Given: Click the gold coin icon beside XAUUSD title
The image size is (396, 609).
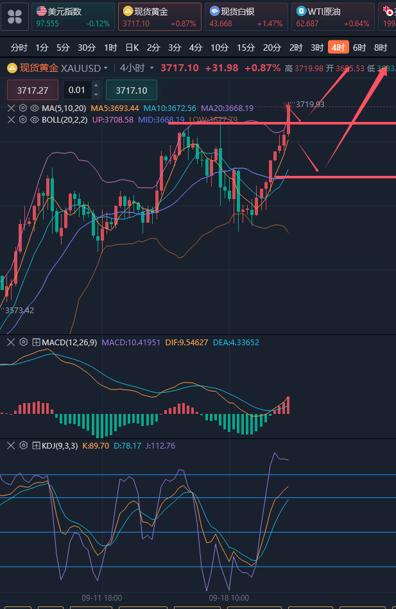Looking at the screenshot, I should click(x=12, y=69).
